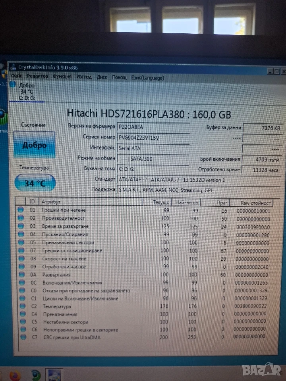Open the Диск menu
The image size is (286, 381).
(x=102, y=77)
